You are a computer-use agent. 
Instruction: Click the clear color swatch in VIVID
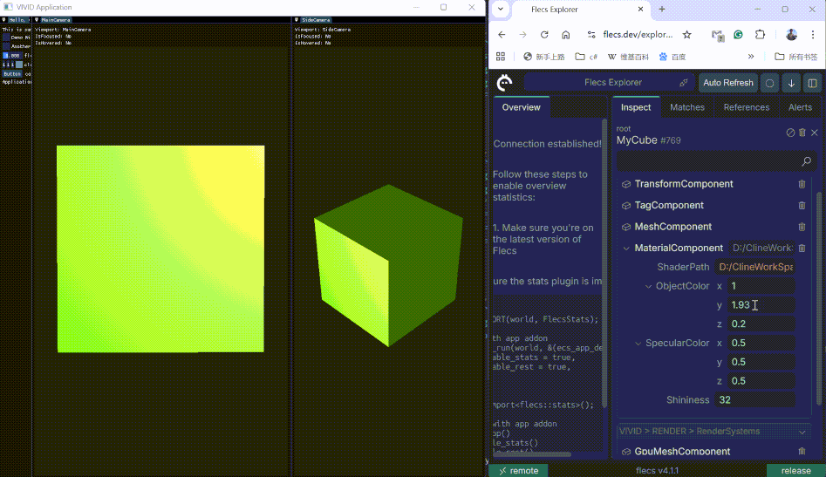[x=19, y=65]
